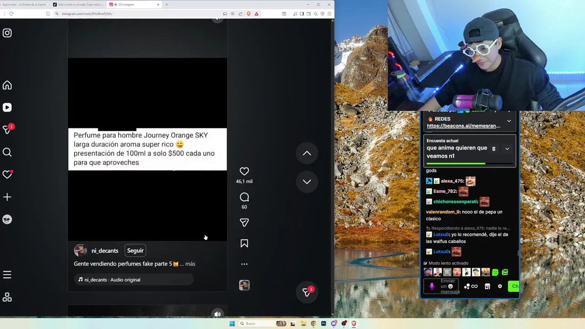
Task: Send message with green Chat button
Action: pos(514,286)
